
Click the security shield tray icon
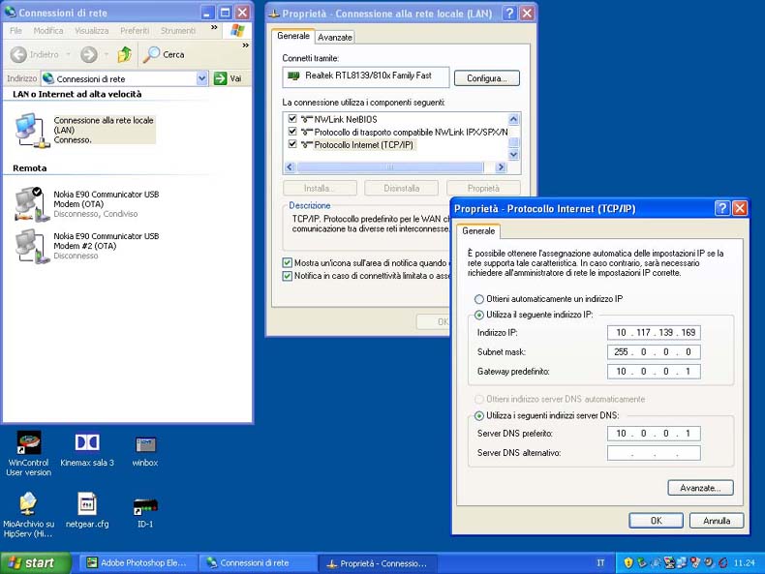click(x=628, y=562)
